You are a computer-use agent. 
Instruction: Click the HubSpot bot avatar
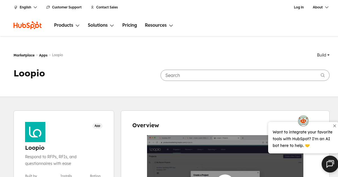coord(303,121)
